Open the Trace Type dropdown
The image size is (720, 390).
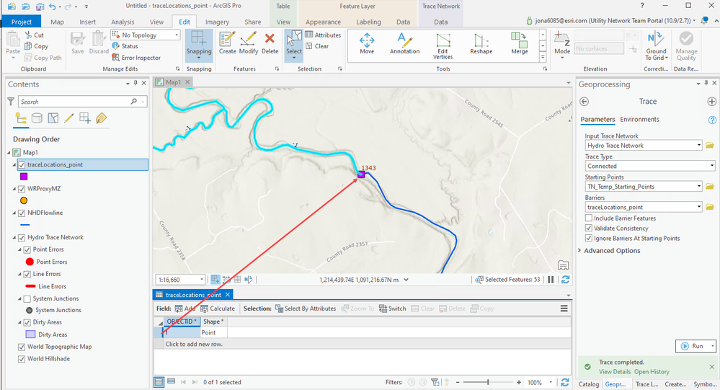(x=712, y=166)
